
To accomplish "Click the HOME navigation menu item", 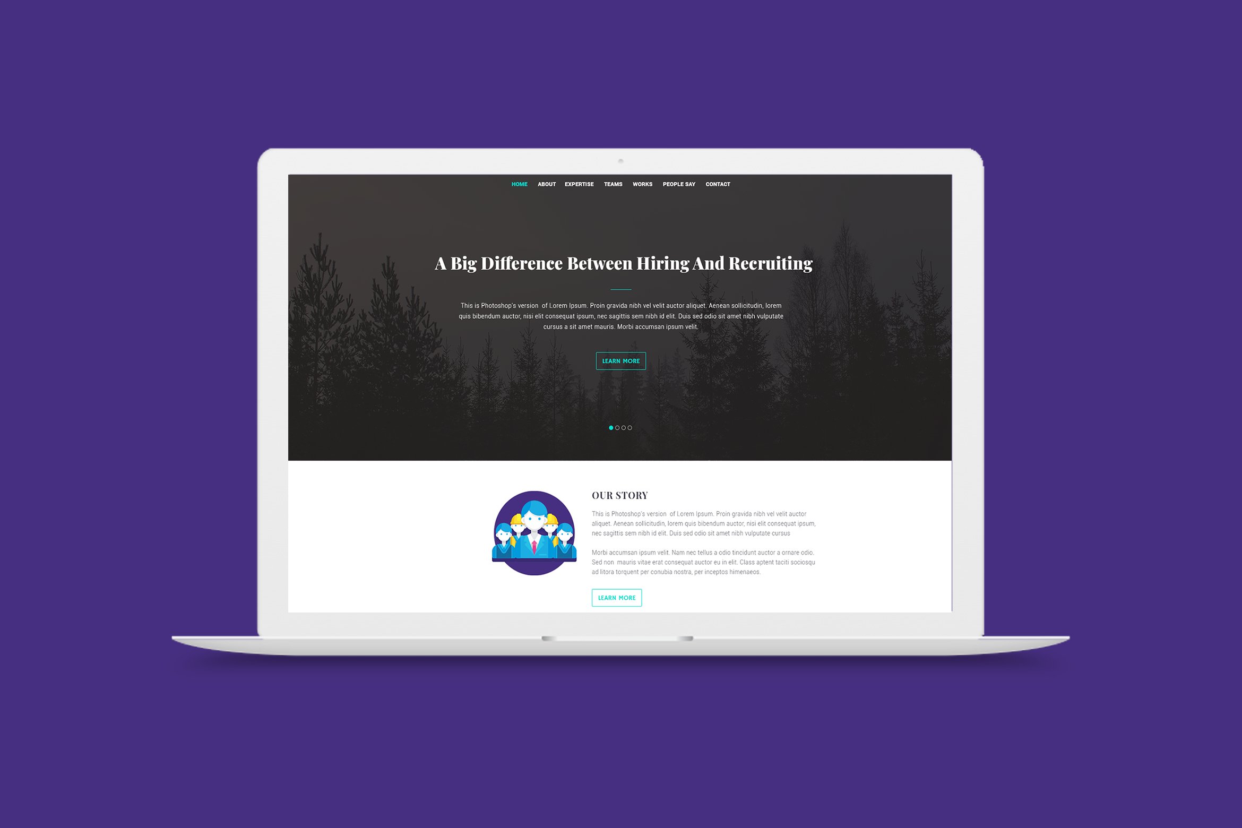I will [517, 184].
